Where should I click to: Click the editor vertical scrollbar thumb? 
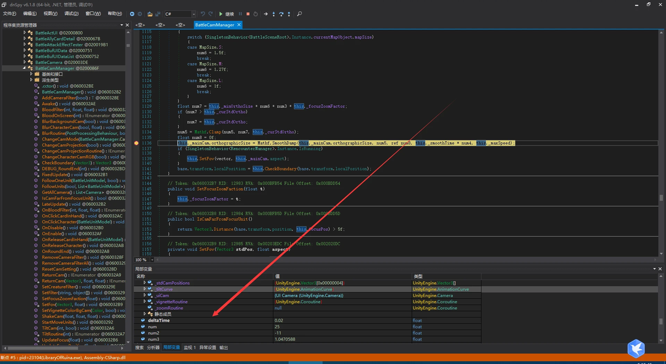pyautogui.click(x=662, y=198)
